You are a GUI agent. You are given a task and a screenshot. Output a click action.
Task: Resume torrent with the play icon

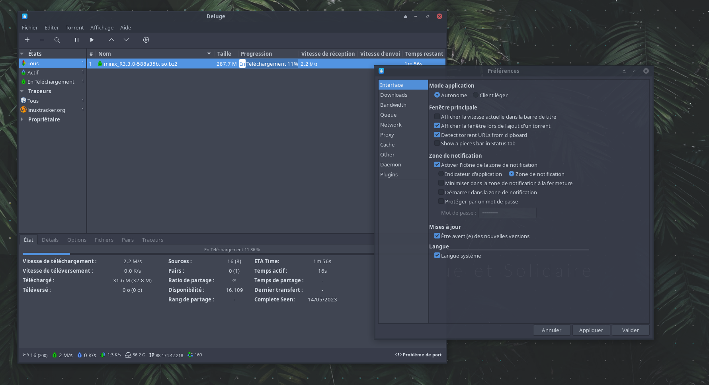92,40
